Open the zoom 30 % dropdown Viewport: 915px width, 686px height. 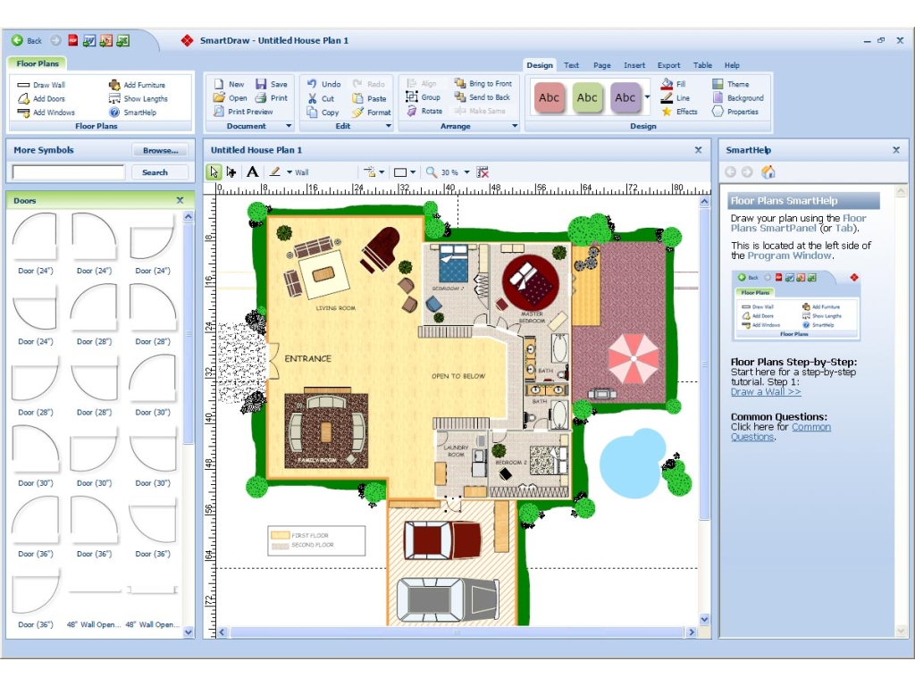click(466, 172)
